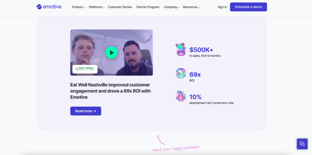Open the Partner Program page
Image resolution: width=312 pixels, height=155 pixels.
click(148, 7)
